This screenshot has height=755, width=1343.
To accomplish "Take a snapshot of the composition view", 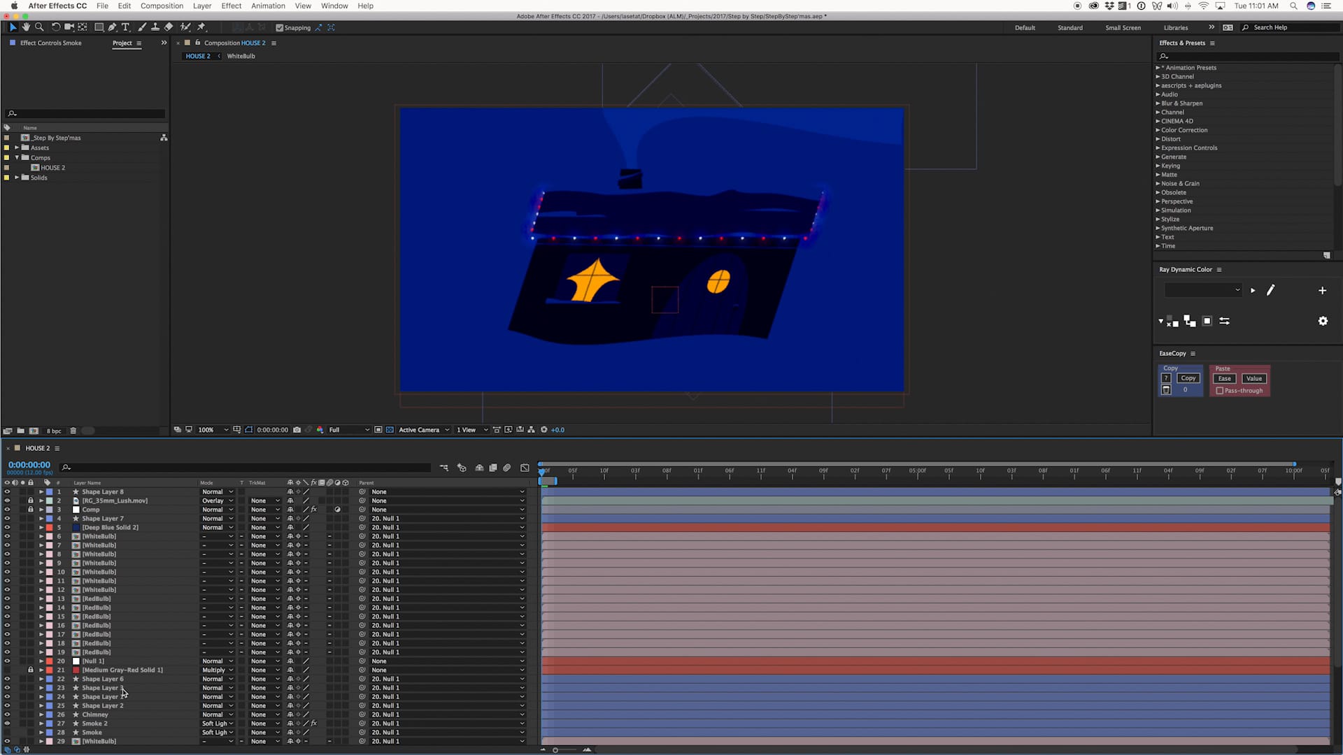I will point(297,430).
